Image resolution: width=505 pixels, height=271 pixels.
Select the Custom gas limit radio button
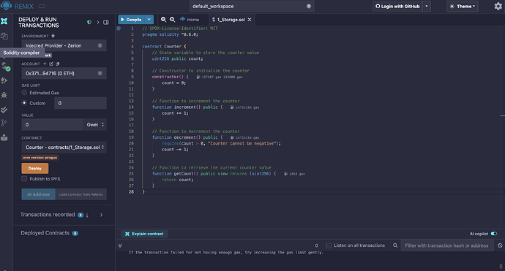24,103
